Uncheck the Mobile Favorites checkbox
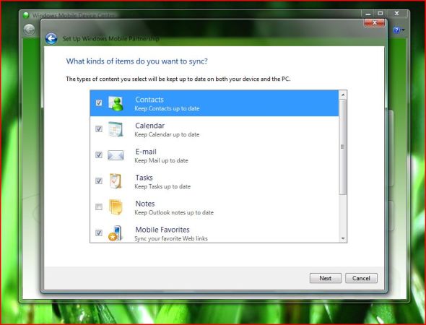 99,233
